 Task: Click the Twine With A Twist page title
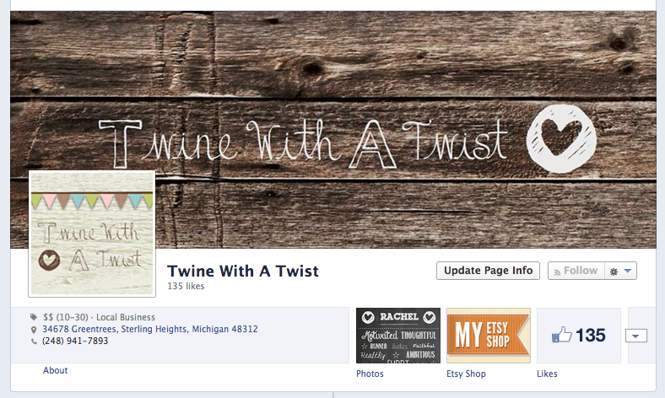coord(243,271)
